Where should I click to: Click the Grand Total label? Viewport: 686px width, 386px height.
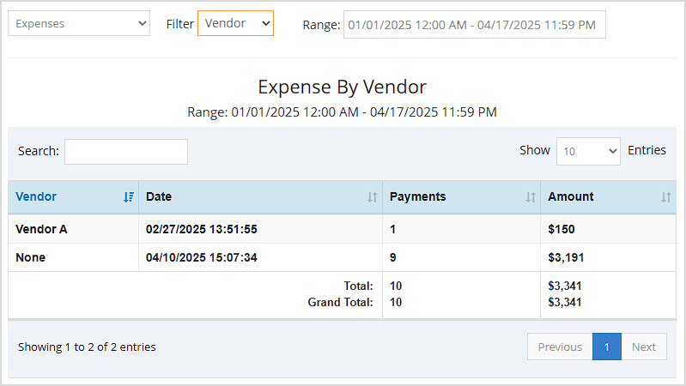340,302
